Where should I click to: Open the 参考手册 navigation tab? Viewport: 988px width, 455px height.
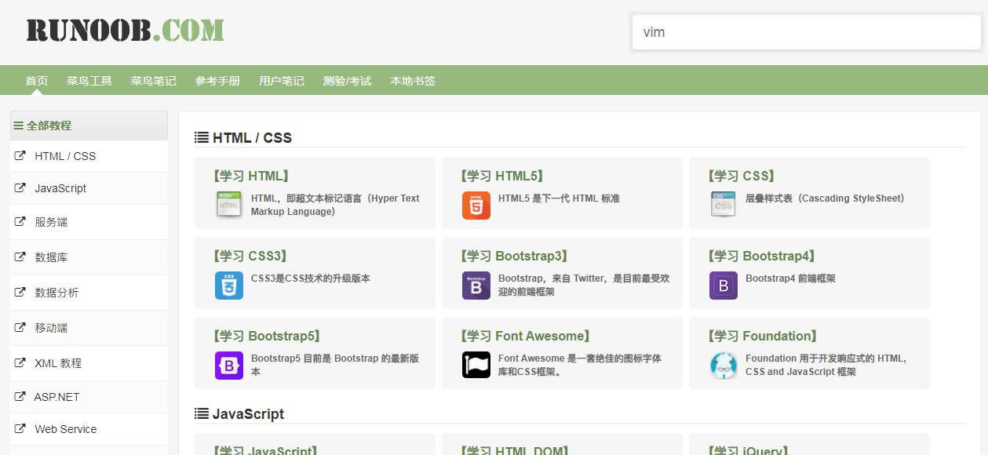coord(217,81)
